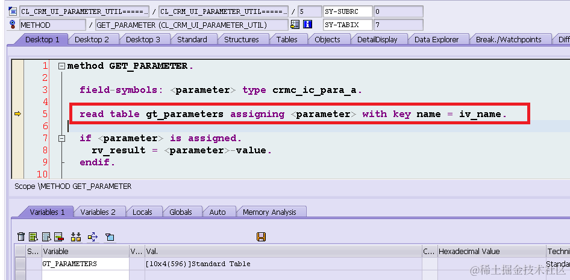Click the orange save diskette icon
The image size is (570, 280).
coord(261,237)
